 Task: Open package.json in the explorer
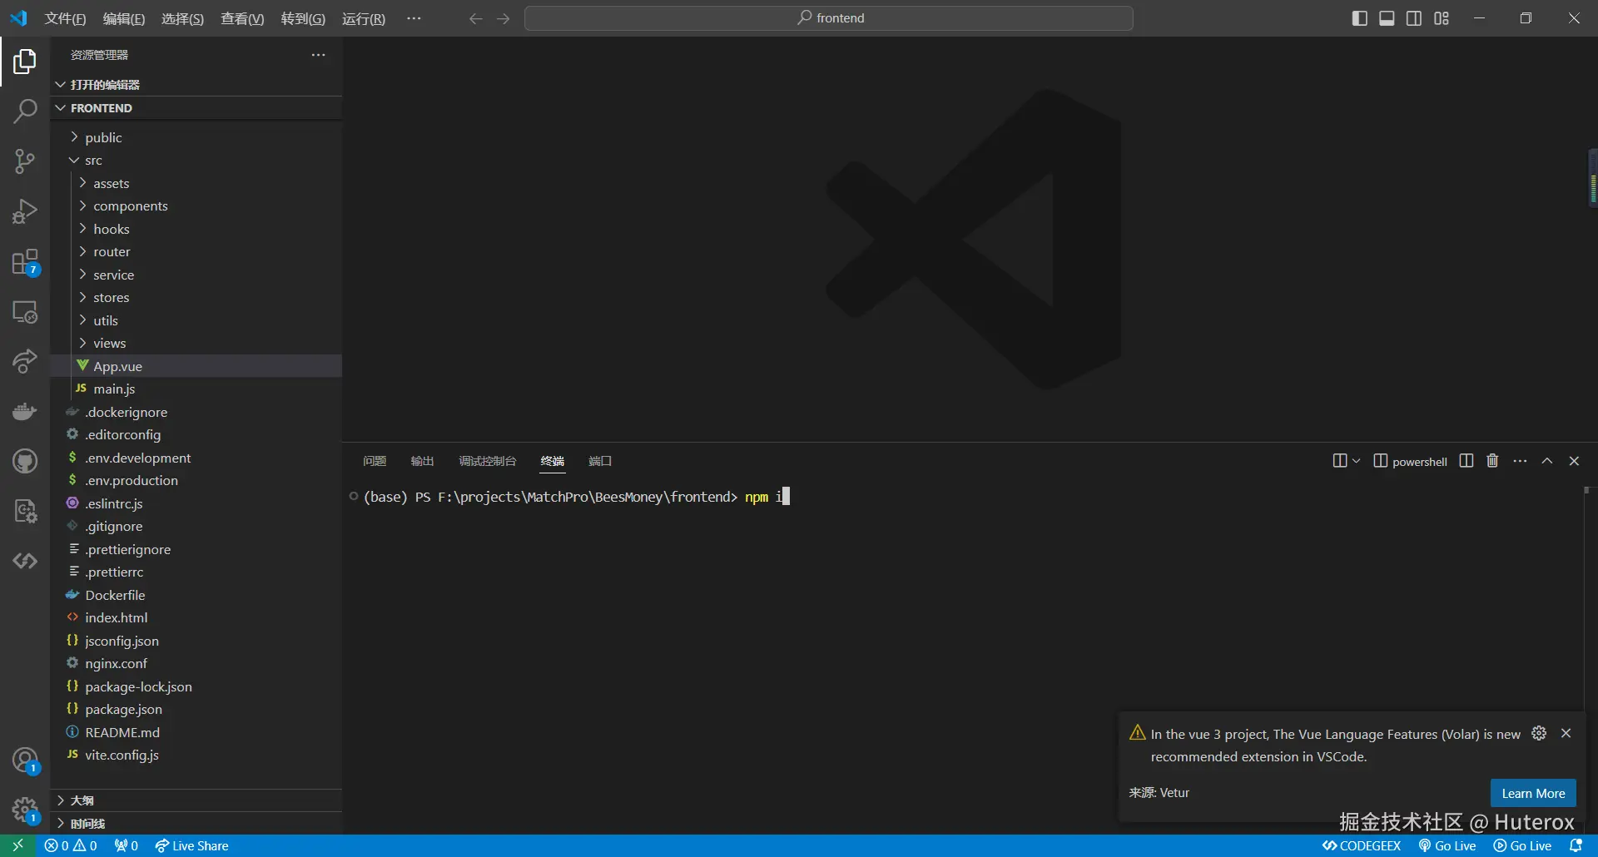coord(196,710)
